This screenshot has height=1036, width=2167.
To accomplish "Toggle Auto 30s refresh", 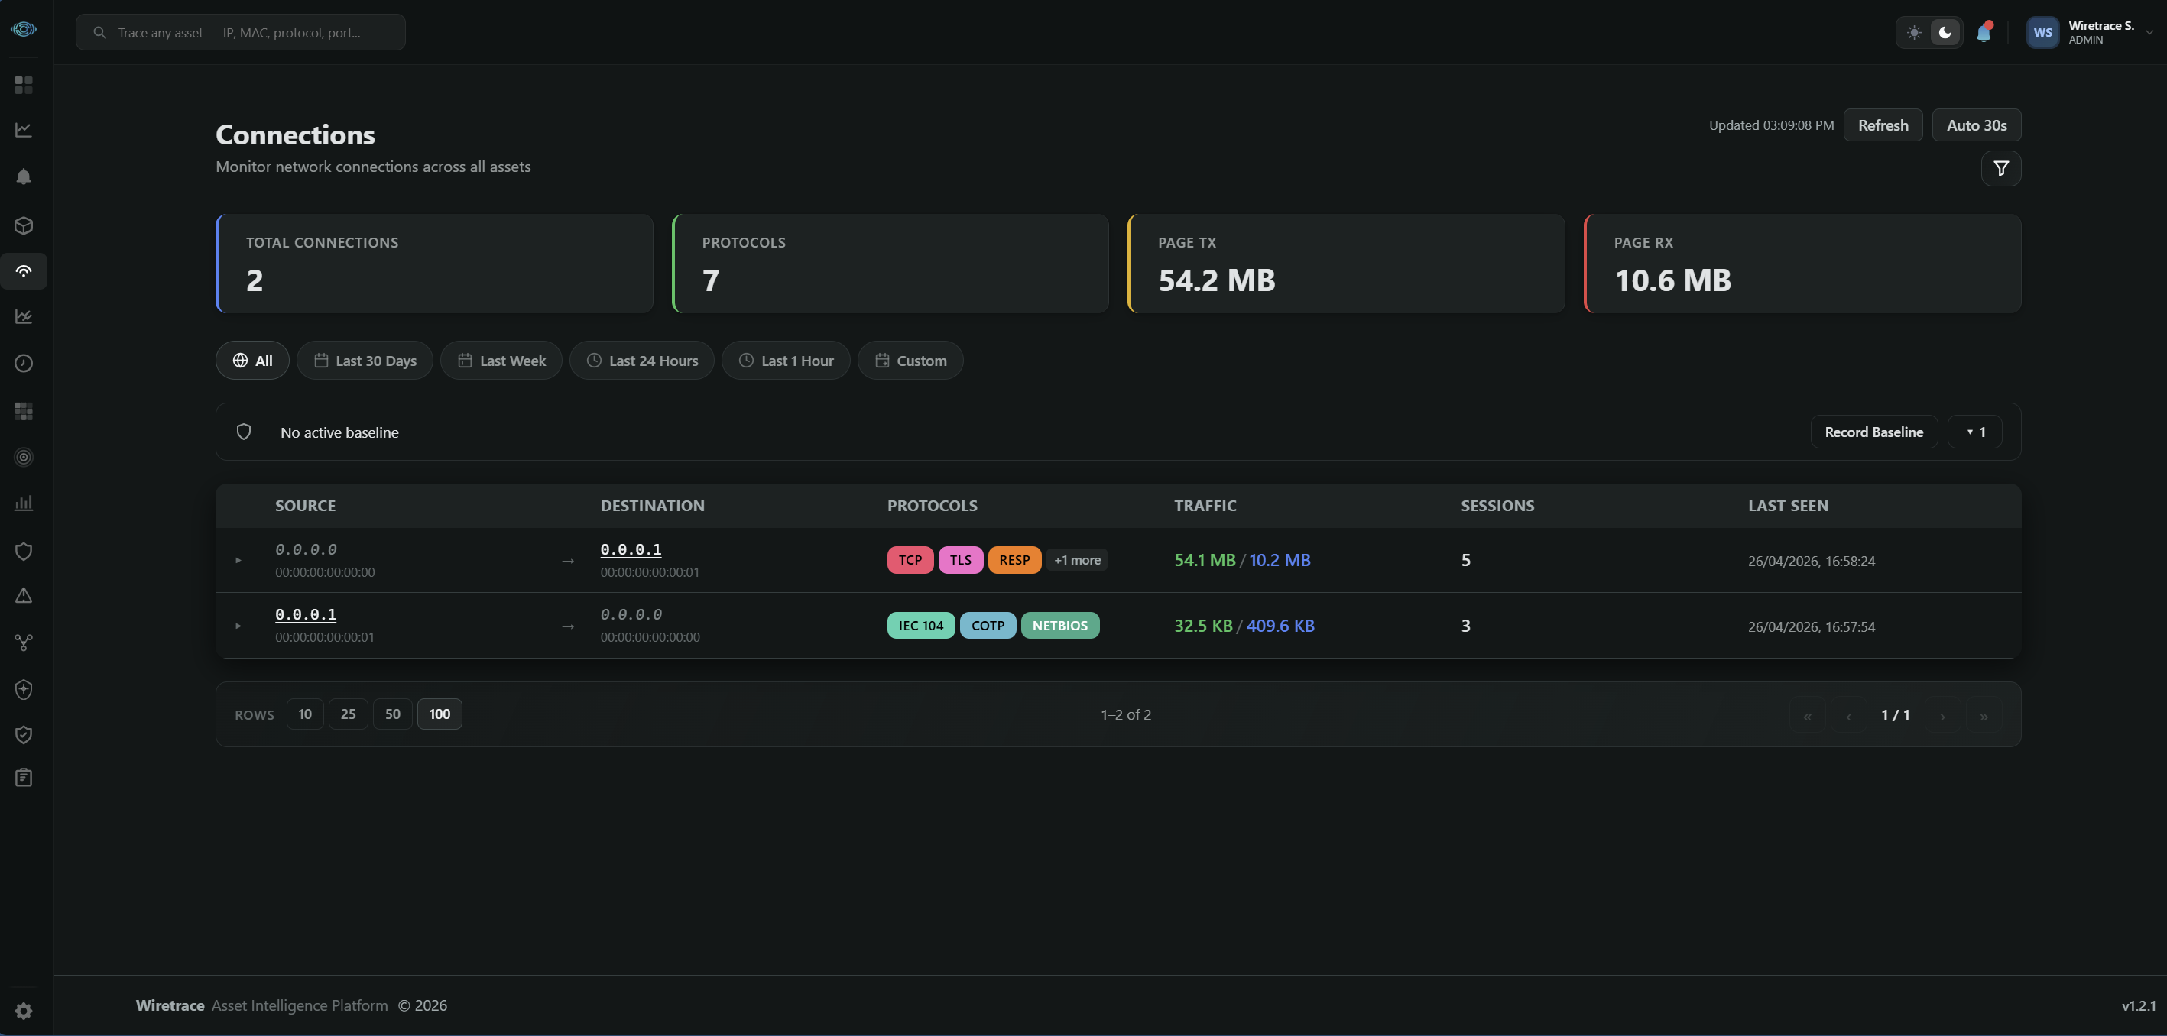I will tap(1976, 125).
